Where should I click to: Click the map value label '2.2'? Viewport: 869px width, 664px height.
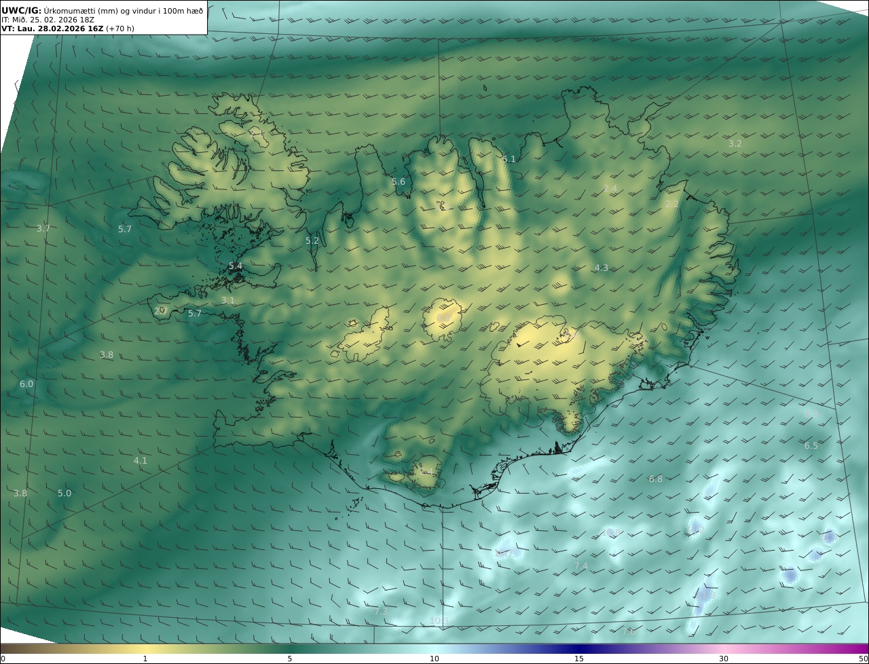[x=672, y=204]
